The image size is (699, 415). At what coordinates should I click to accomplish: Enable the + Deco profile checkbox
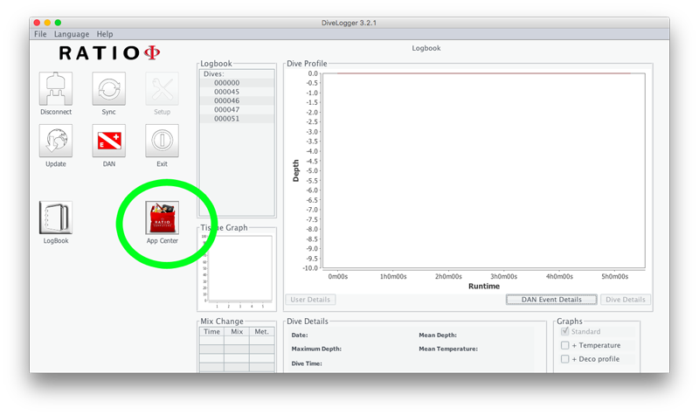(x=564, y=359)
